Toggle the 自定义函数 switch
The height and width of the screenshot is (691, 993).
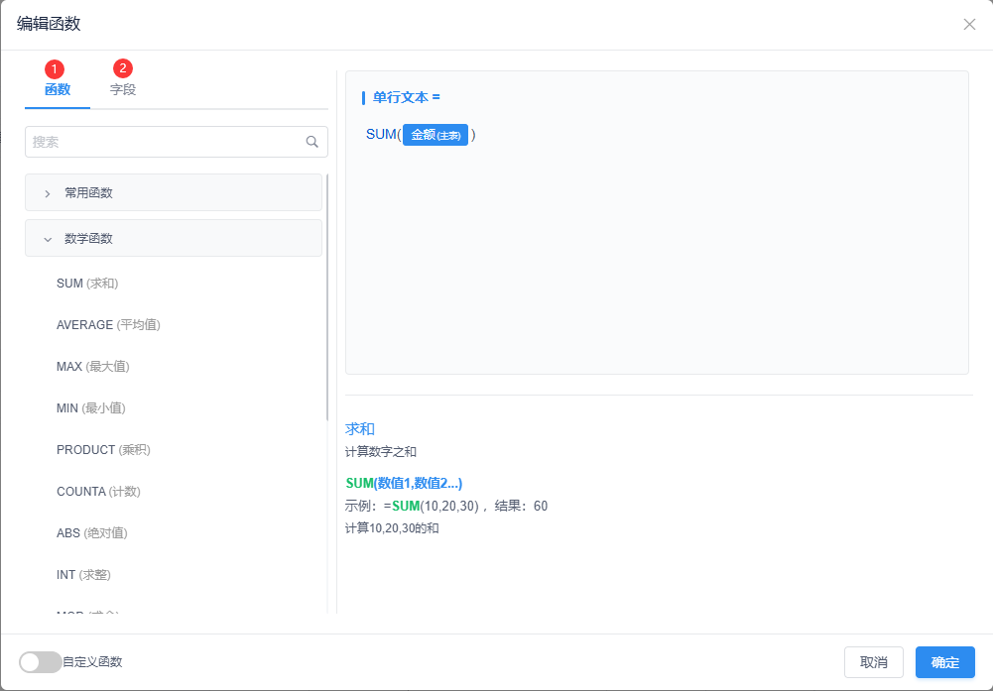coord(40,662)
